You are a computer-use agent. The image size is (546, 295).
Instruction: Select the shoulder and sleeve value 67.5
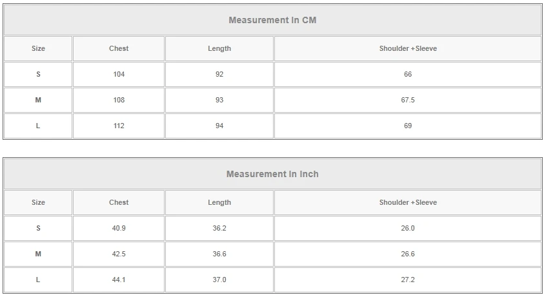408,100
